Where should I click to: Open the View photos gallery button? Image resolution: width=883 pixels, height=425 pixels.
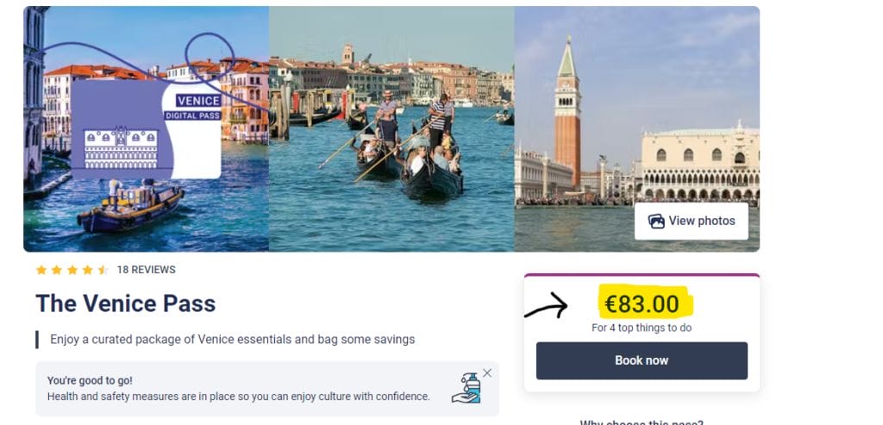tap(691, 222)
